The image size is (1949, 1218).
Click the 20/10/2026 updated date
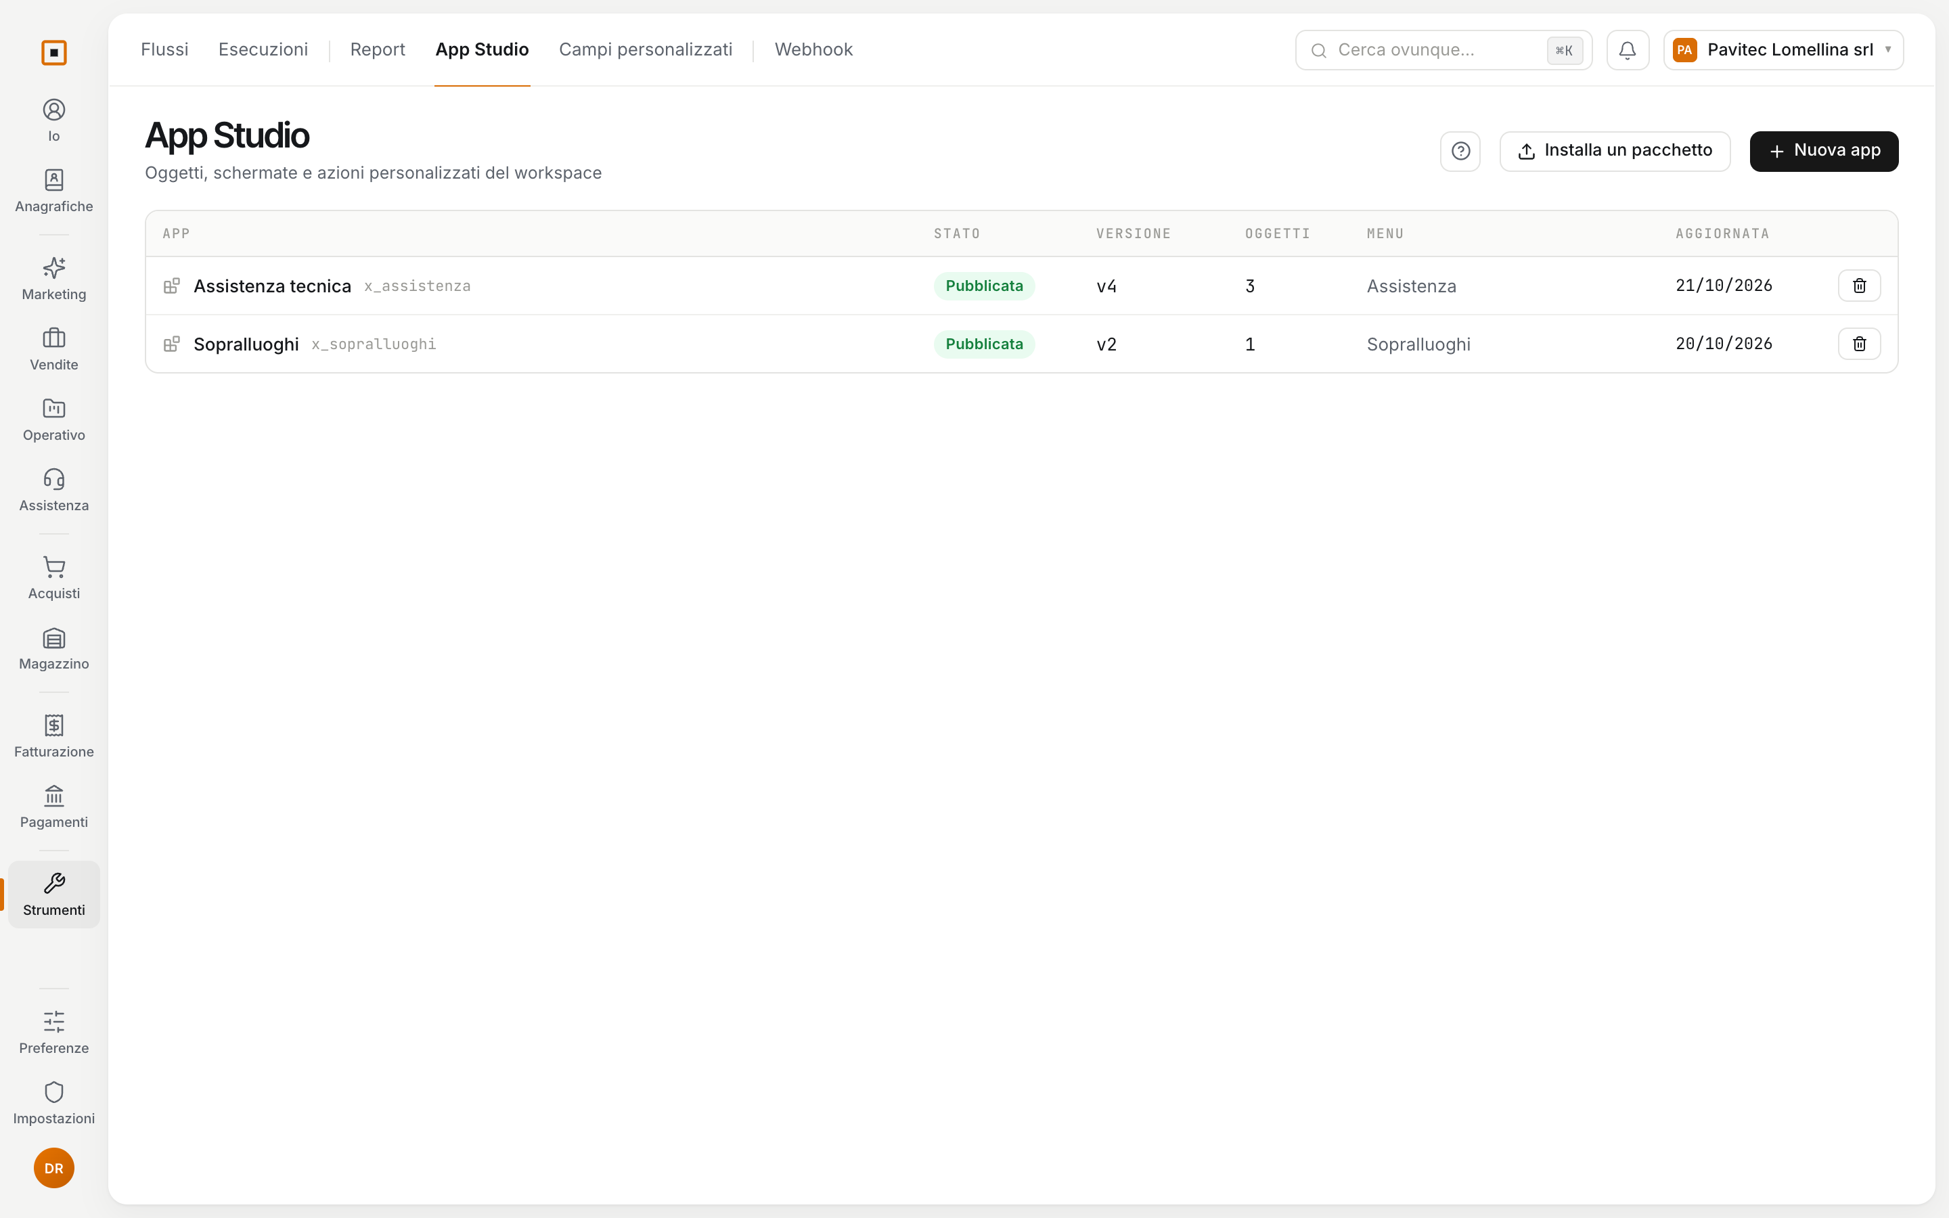click(x=1724, y=344)
